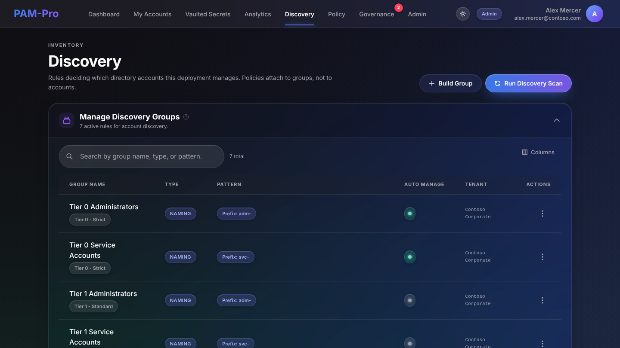Click the search magnifier icon

(x=69, y=156)
